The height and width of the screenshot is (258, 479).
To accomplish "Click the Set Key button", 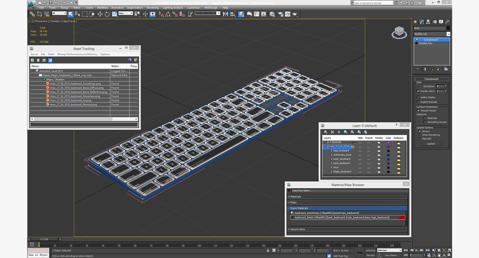I will (370, 255).
